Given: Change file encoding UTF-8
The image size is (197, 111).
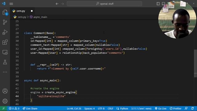Looking at the screenshot, I should coord(101,109).
